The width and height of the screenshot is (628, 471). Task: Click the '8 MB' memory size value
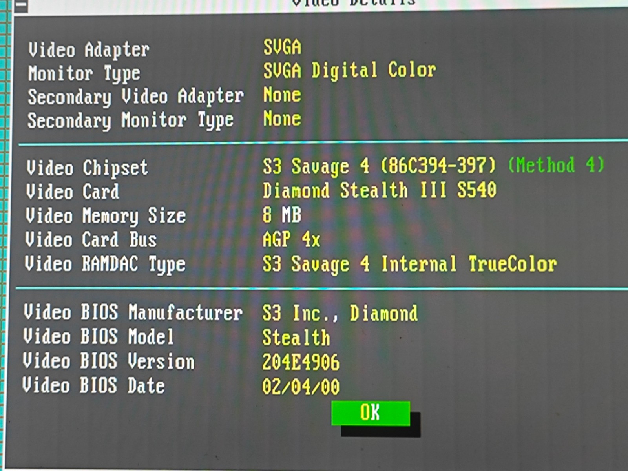tap(282, 215)
